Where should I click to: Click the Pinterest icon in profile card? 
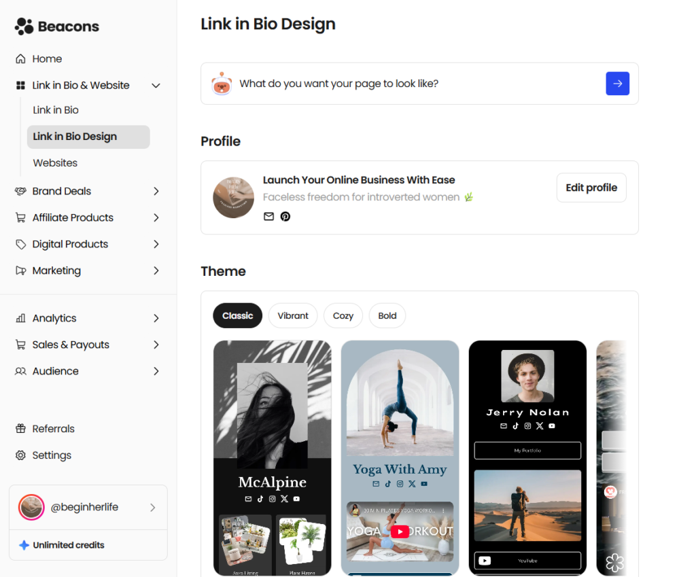click(285, 216)
